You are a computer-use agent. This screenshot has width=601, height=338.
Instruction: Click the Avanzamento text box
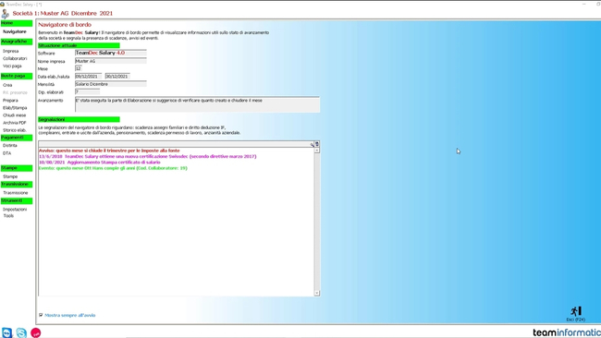pyautogui.click(x=197, y=104)
